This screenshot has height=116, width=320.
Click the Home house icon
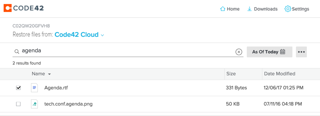point(223,9)
